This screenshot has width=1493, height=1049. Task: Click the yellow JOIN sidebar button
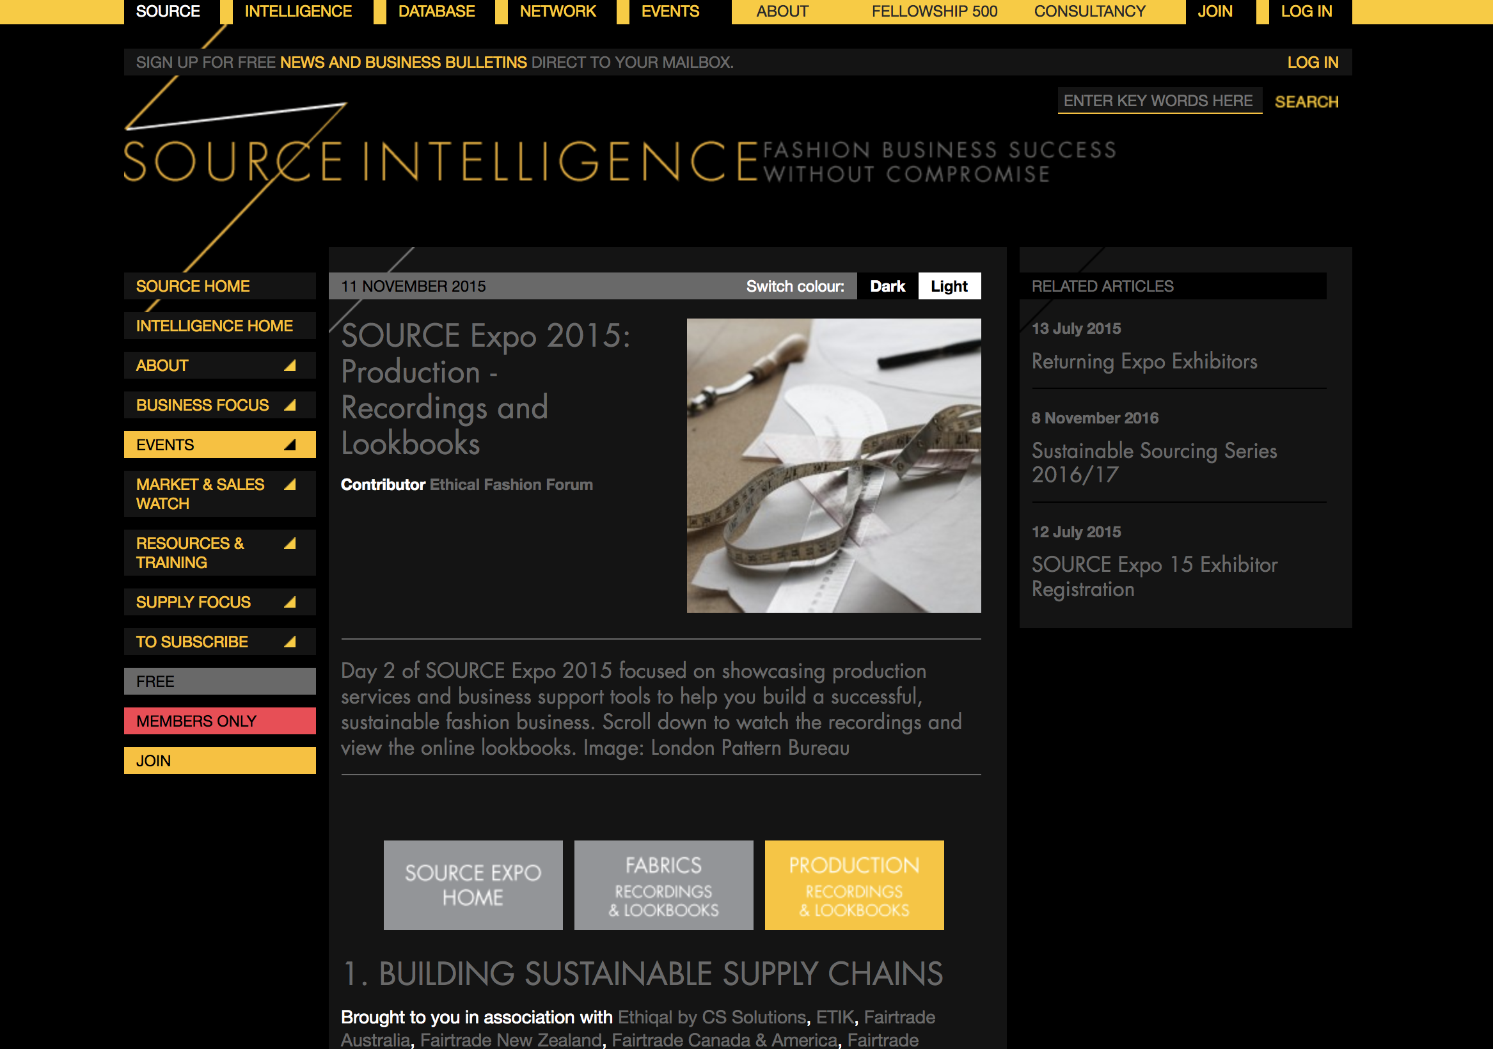click(220, 761)
